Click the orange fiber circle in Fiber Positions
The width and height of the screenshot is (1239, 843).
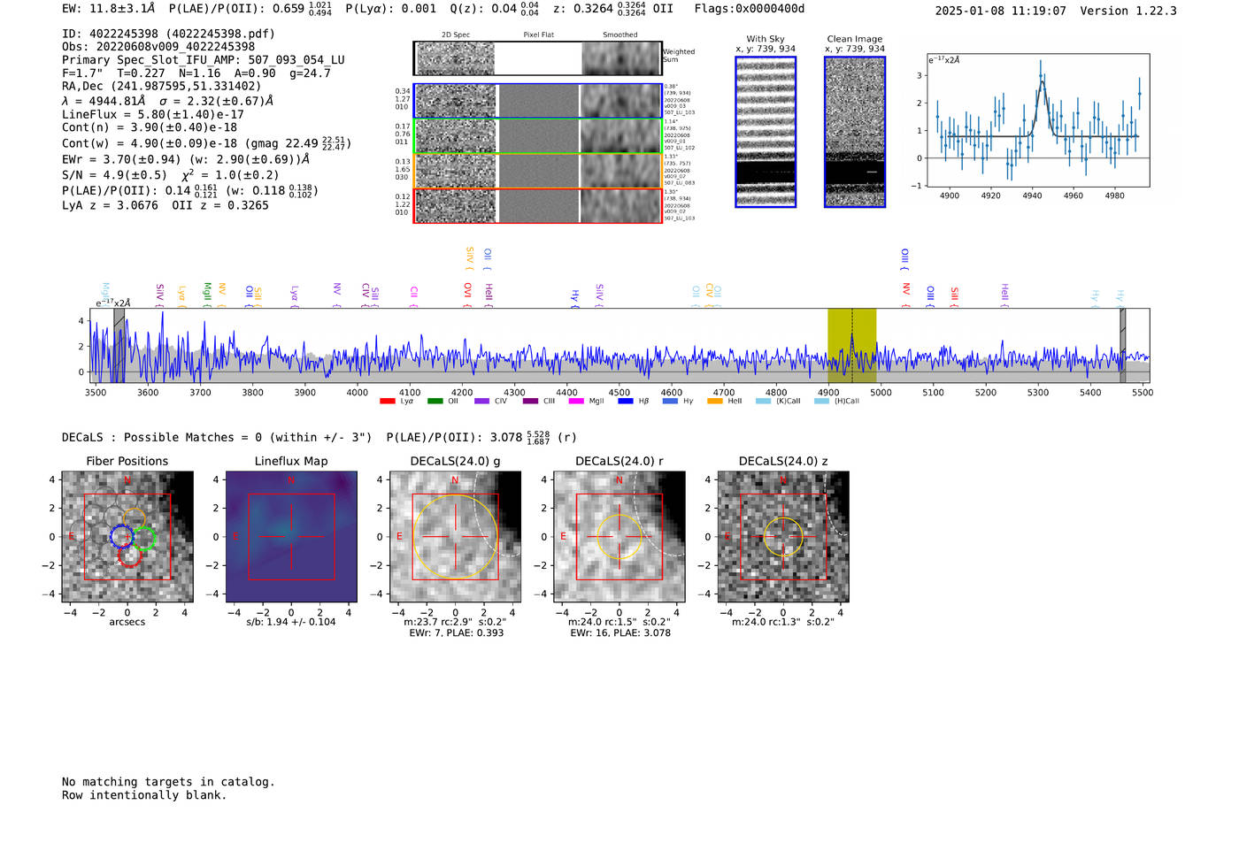pos(135,519)
